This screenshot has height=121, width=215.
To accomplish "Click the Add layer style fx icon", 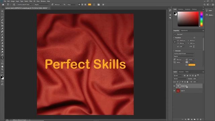I will [185, 120].
